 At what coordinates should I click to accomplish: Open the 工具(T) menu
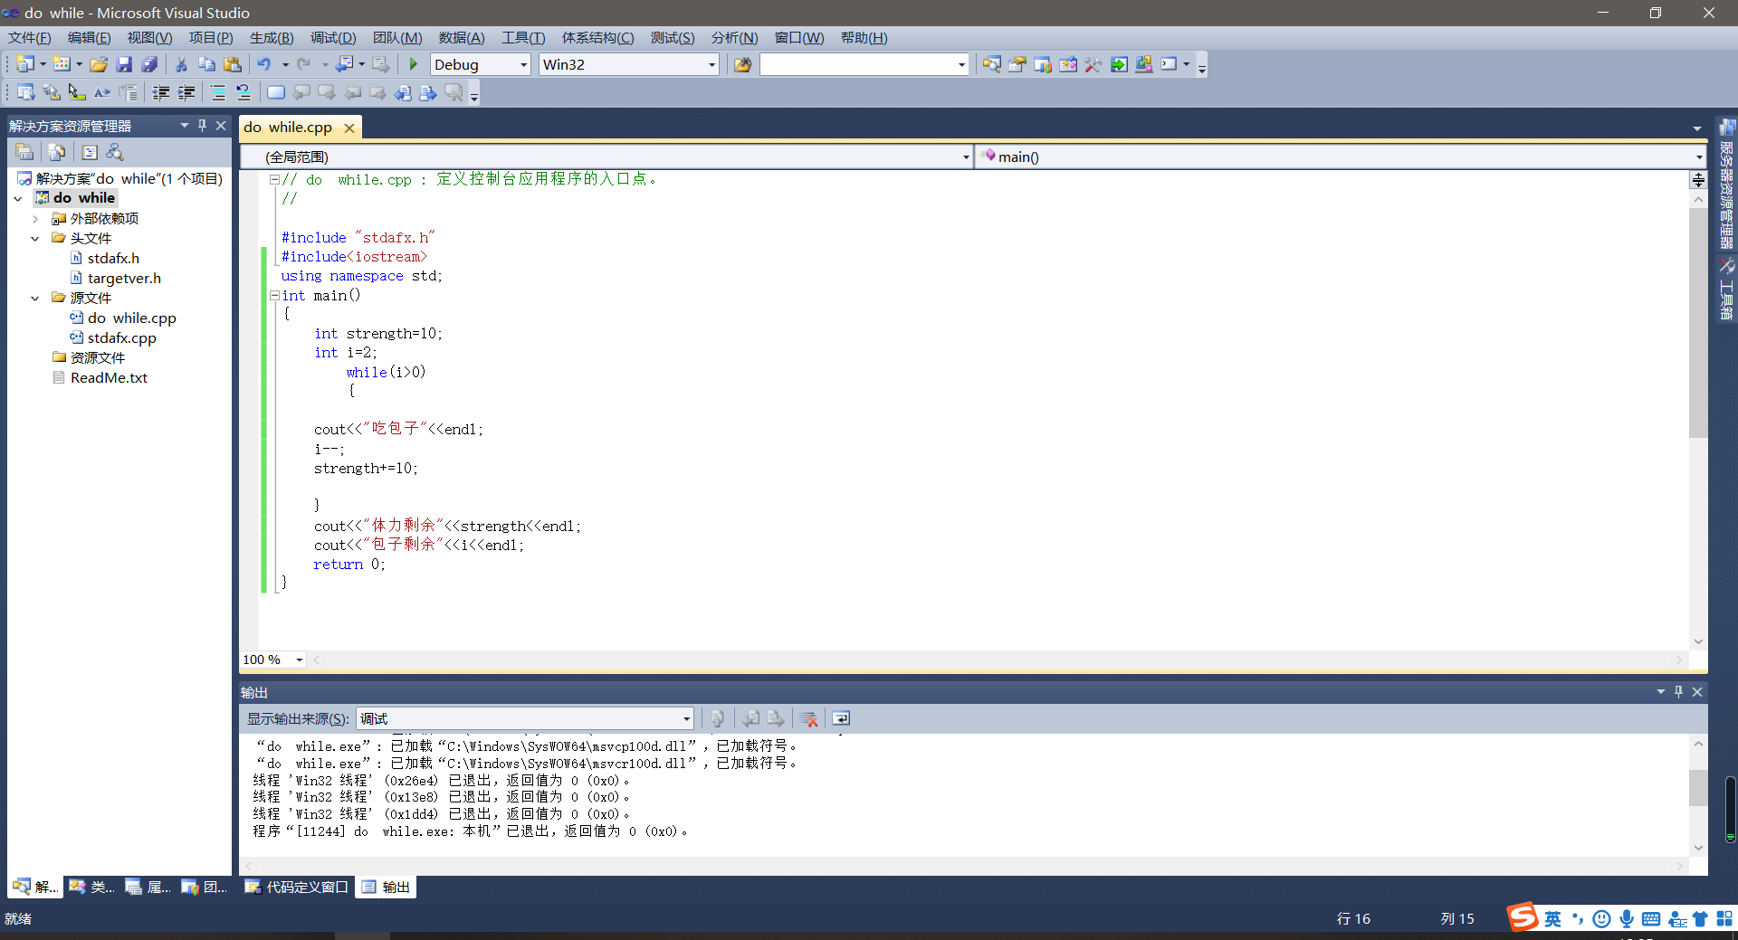point(523,37)
